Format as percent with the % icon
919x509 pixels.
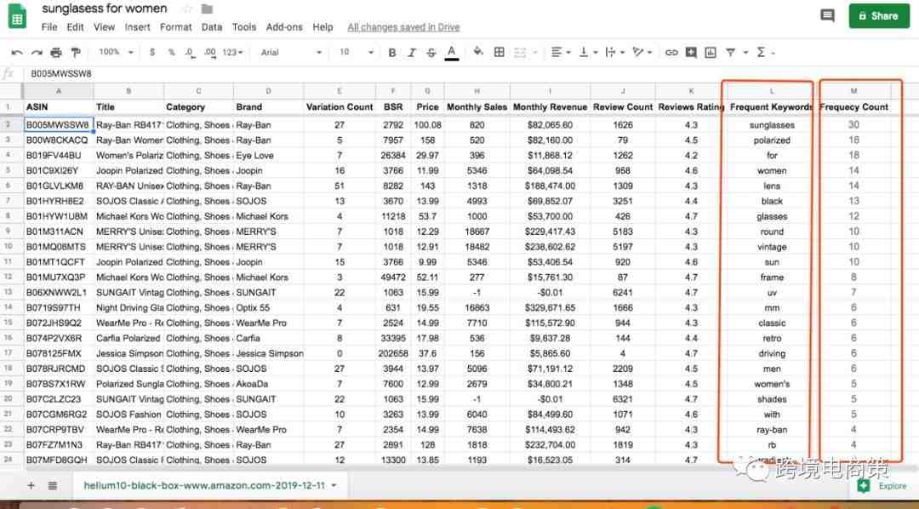(171, 52)
